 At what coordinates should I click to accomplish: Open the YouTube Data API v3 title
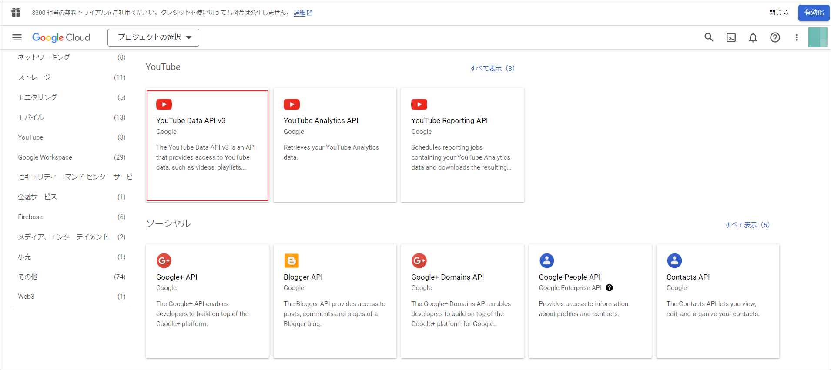[x=191, y=120]
